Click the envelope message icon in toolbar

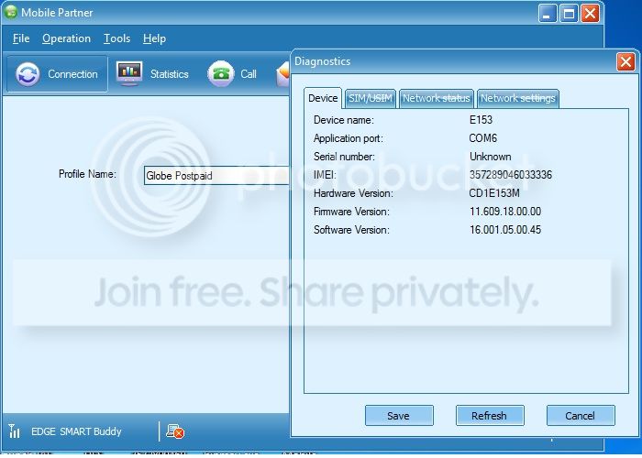tap(283, 74)
